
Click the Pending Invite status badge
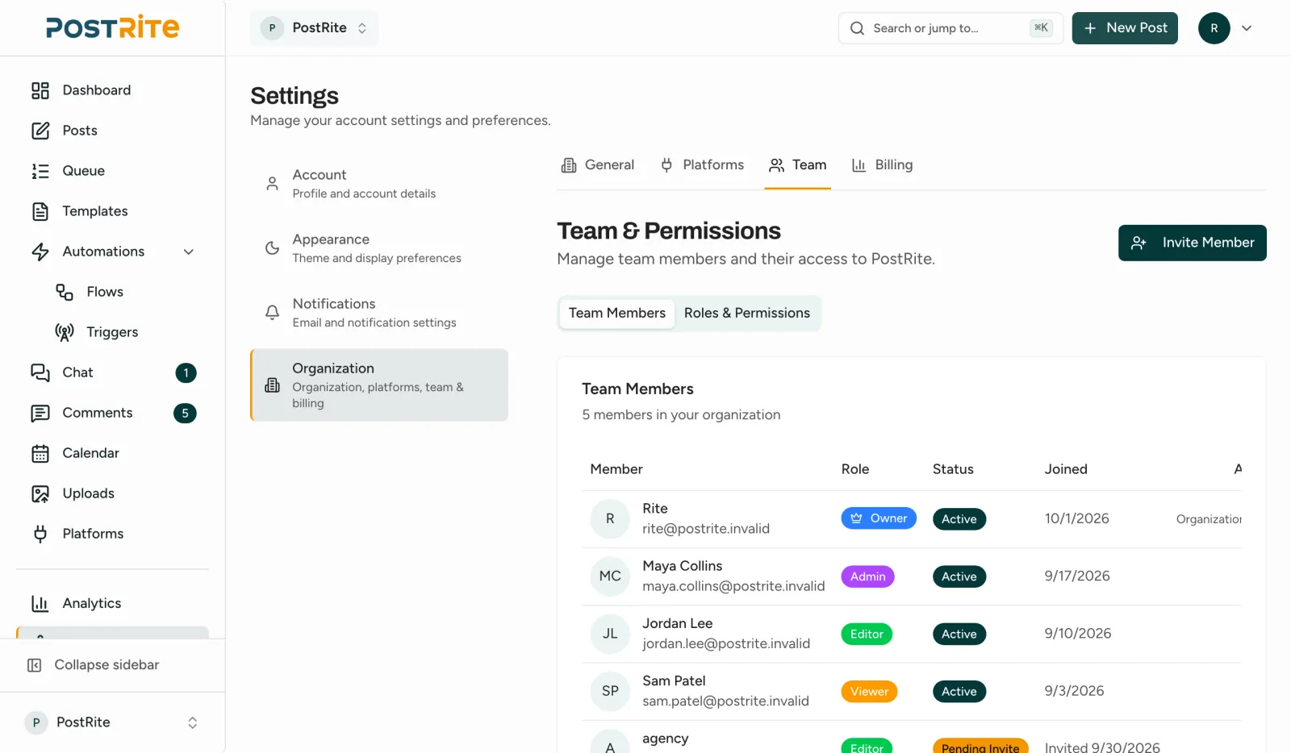point(980,747)
